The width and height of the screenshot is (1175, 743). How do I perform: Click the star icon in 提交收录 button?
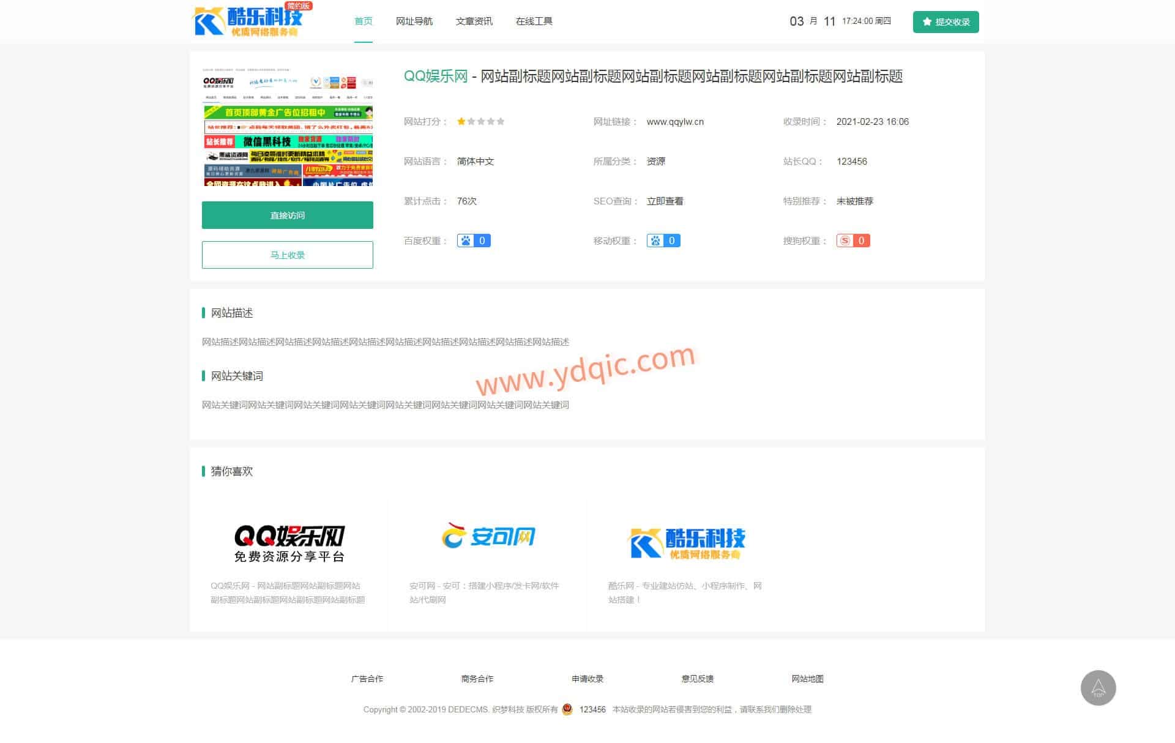coord(927,22)
